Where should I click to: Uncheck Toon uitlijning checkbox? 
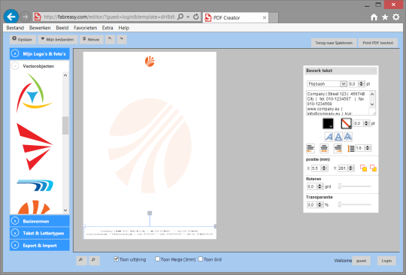[x=117, y=259]
